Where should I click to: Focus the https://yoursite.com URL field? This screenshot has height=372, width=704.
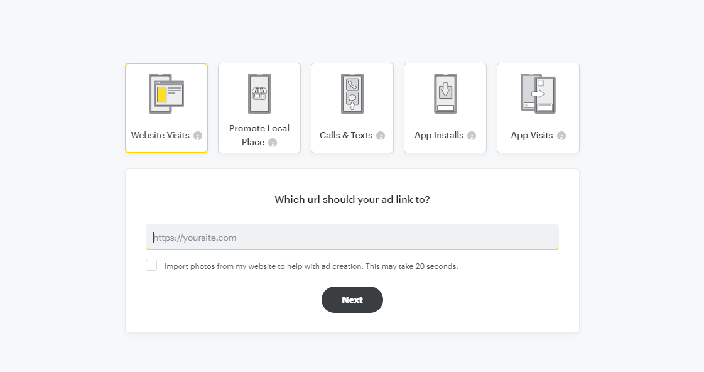(352, 238)
